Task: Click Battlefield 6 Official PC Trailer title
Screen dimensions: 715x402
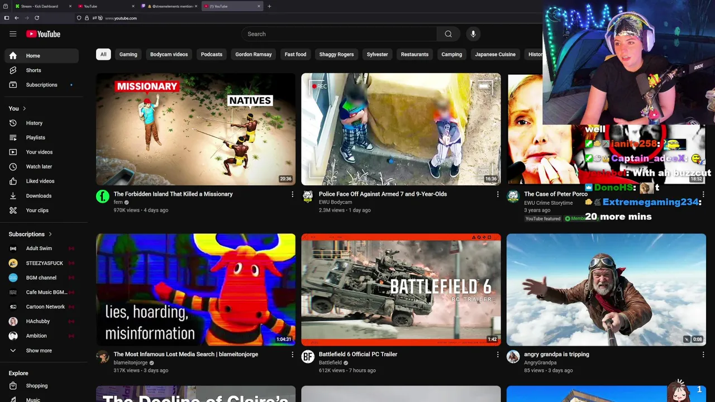Action: point(358,354)
